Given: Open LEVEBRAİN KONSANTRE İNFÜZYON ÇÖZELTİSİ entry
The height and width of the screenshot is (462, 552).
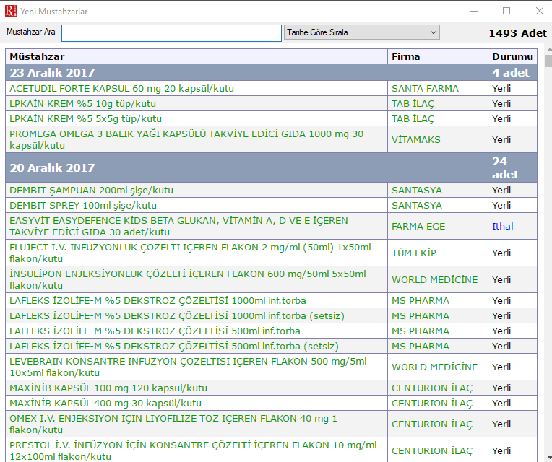Looking at the screenshot, I should (187, 367).
